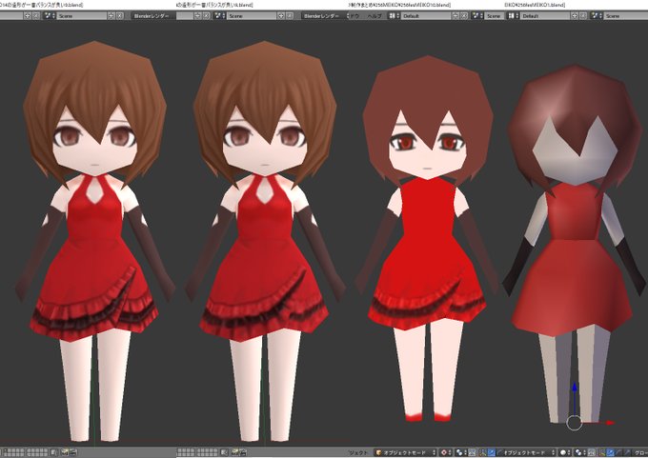
Task: Toggle rotate manipulator in MEIKO1.blend viewport
Action: pyautogui.click(x=618, y=452)
